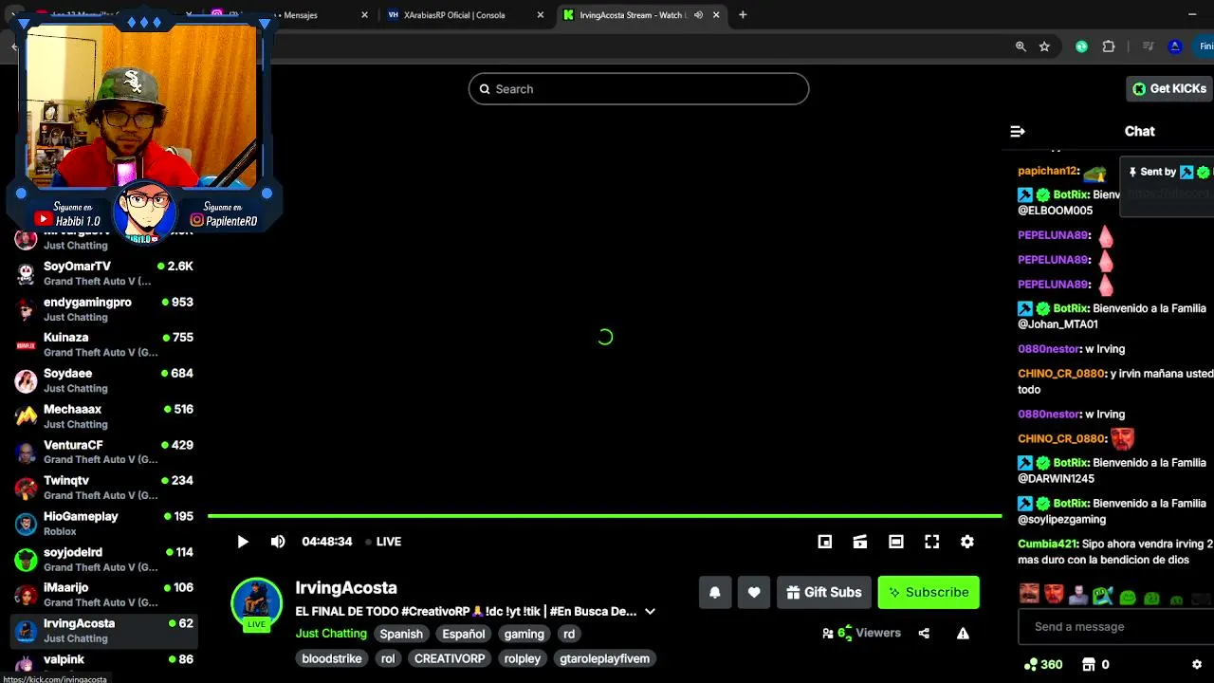This screenshot has height=683, width=1214.
Task: Click the CREATIVORP tag
Action: pos(450,658)
